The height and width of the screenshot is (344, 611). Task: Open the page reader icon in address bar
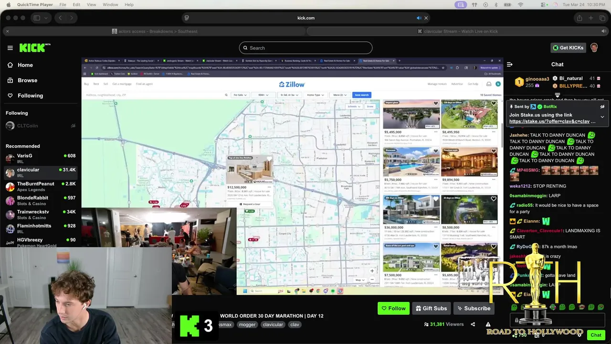[x=187, y=18]
